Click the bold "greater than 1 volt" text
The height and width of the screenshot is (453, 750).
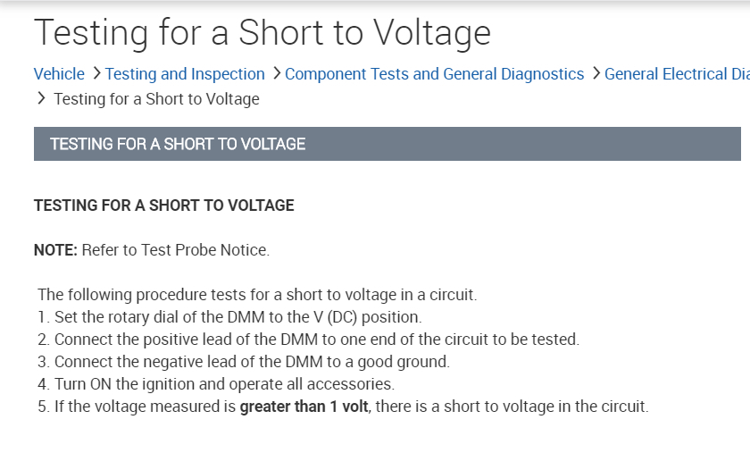point(304,407)
